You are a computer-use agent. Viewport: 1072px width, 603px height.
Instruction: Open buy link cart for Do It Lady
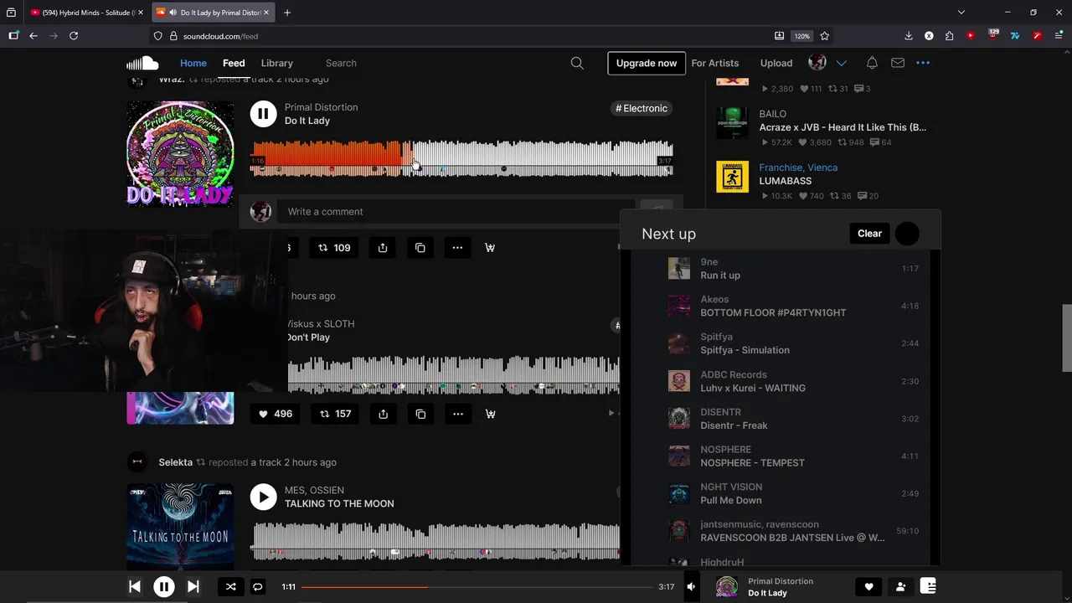(x=490, y=248)
